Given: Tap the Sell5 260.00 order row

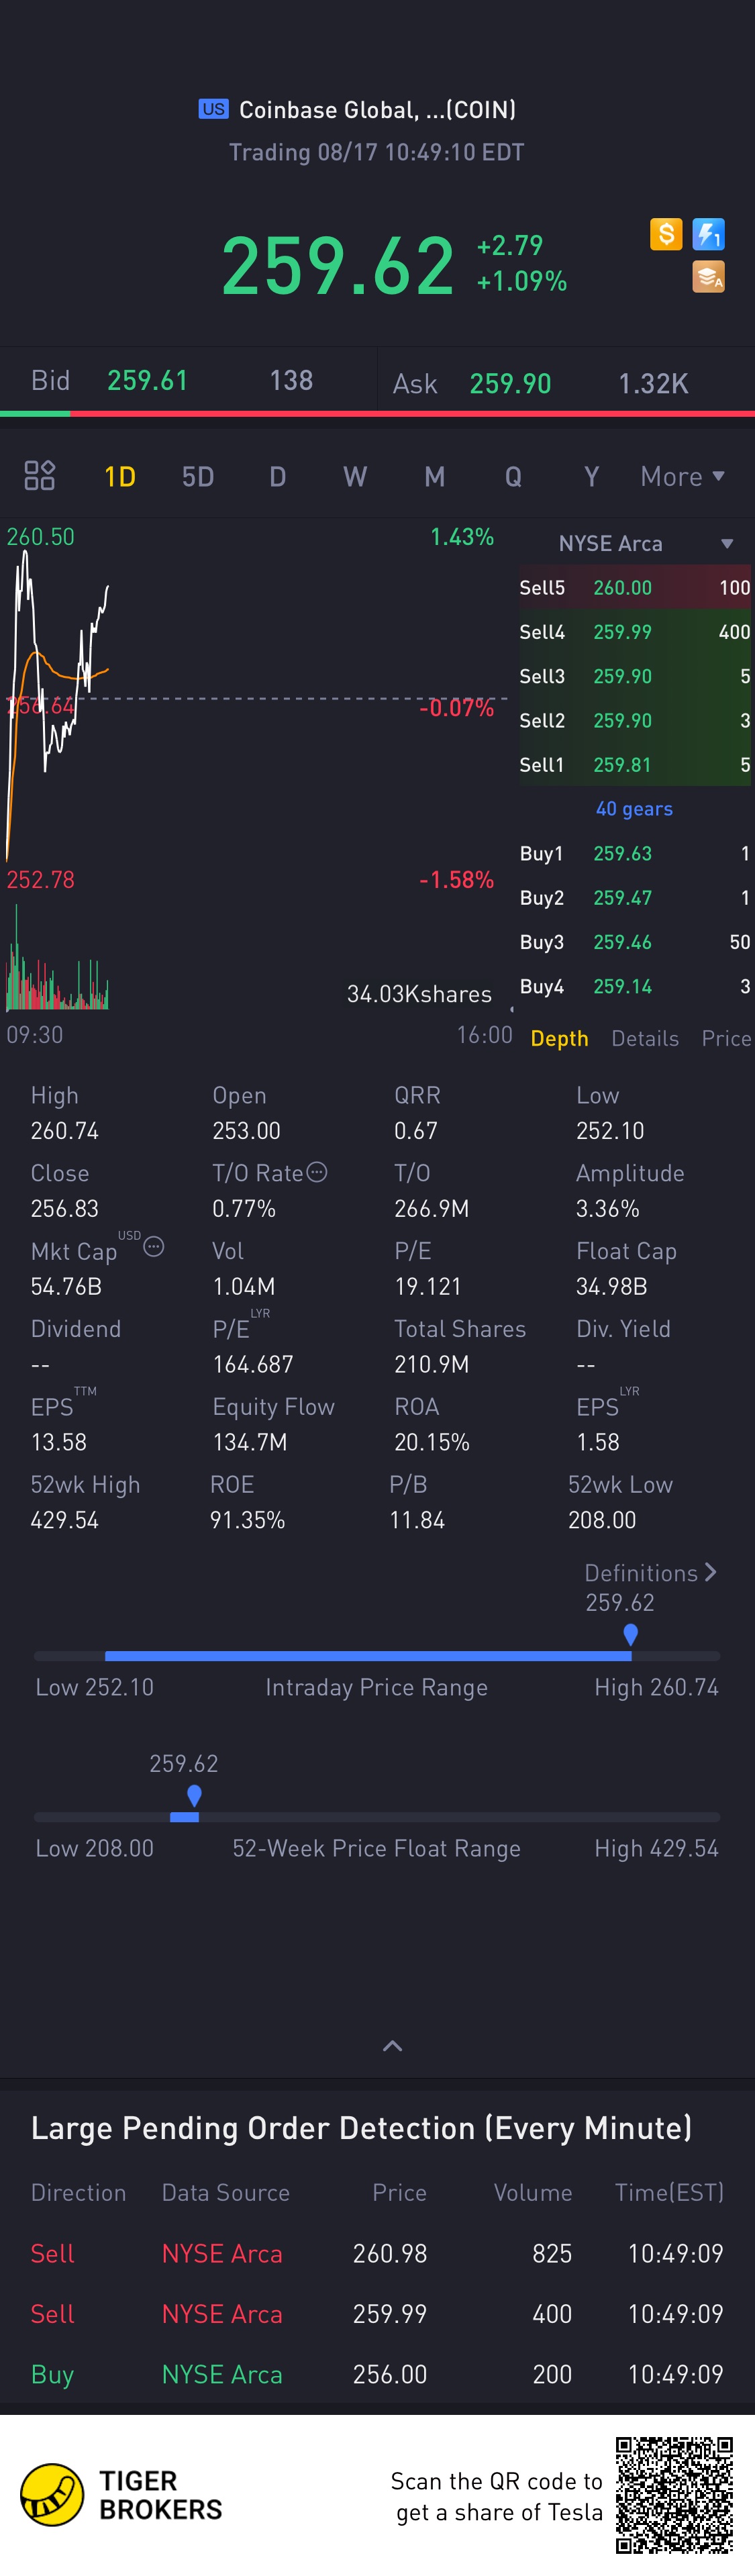Looking at the screenshot, I should 634,587.
